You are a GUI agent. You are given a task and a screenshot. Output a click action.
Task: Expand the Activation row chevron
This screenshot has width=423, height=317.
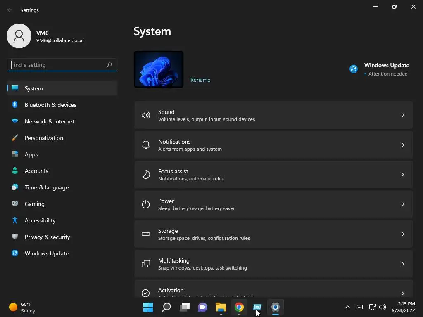click(x=402, y=293)
